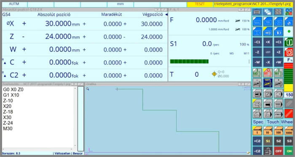This screenshot has height=157, width=295.
Task: Adjust the F% feed override bar
Action: pyautogui.click(x=288, y=77)
